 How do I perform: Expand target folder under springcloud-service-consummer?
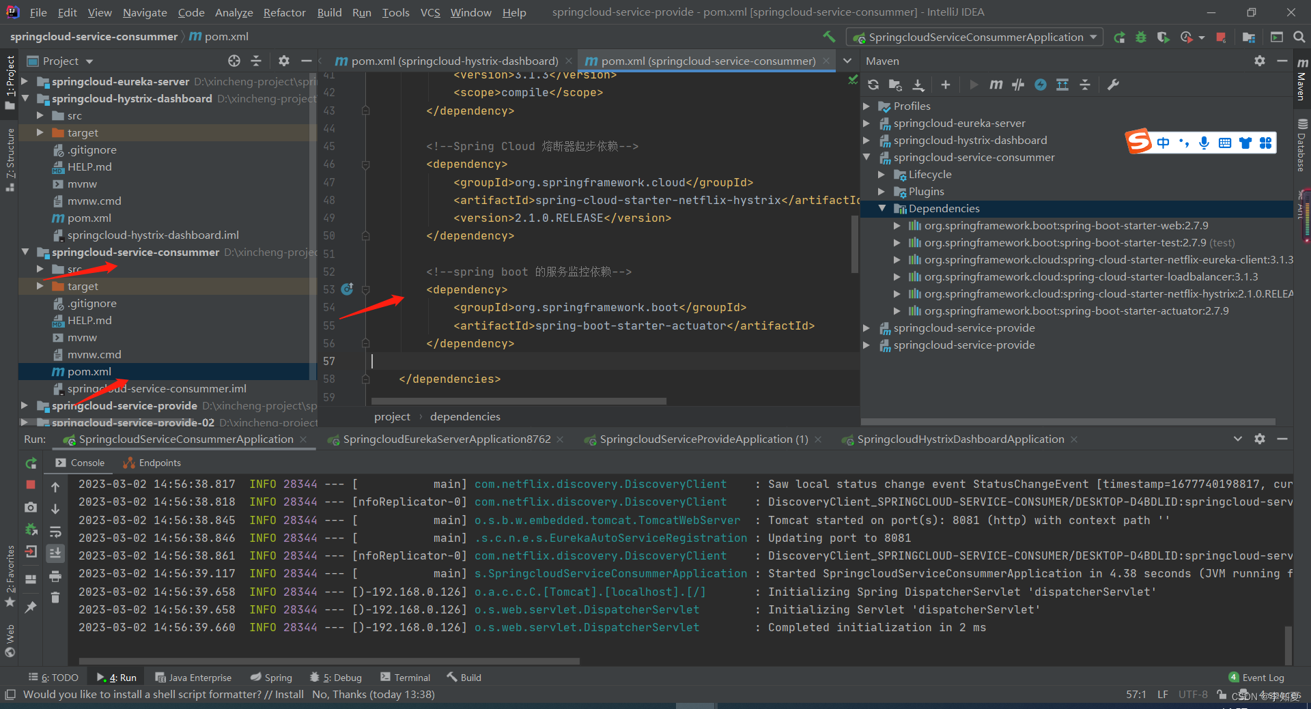(x=40, y=286)
